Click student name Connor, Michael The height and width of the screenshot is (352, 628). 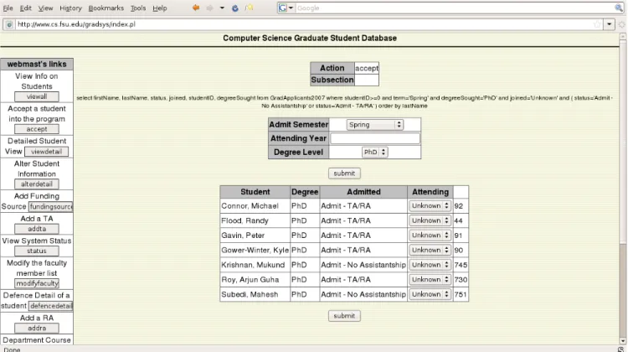250,206
